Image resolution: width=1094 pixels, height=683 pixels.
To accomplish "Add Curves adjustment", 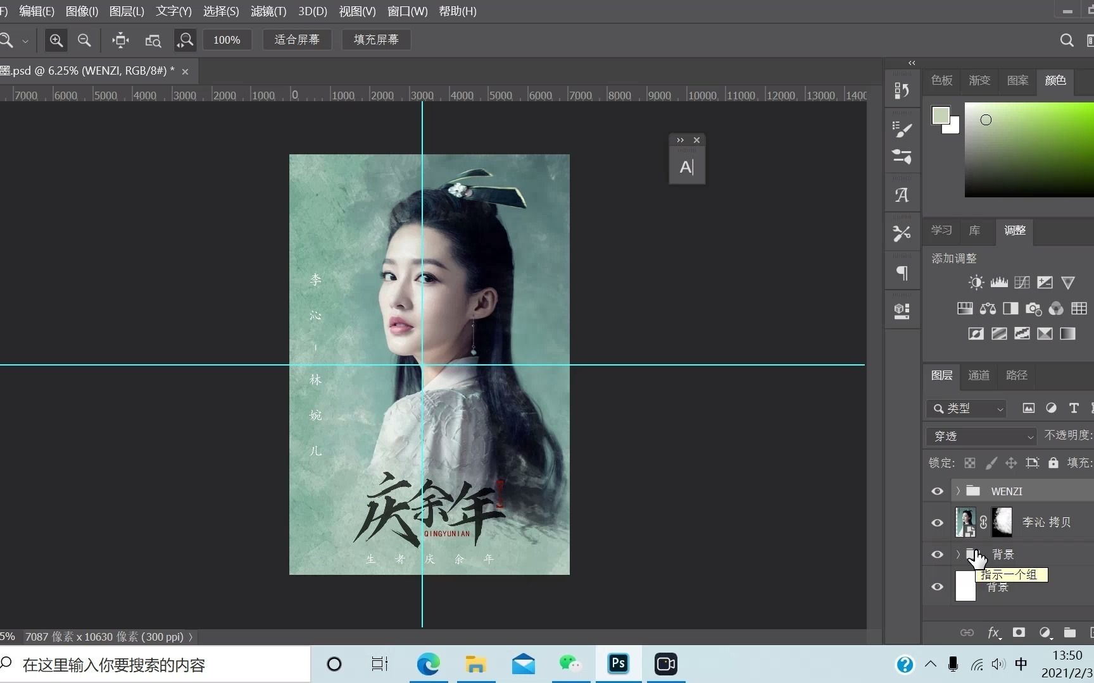I will click(x=1022, y=282).
